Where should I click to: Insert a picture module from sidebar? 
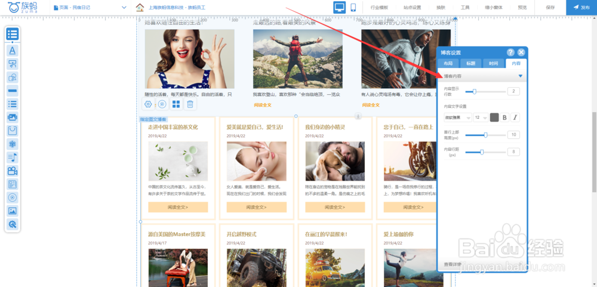(x=12, y=211)
